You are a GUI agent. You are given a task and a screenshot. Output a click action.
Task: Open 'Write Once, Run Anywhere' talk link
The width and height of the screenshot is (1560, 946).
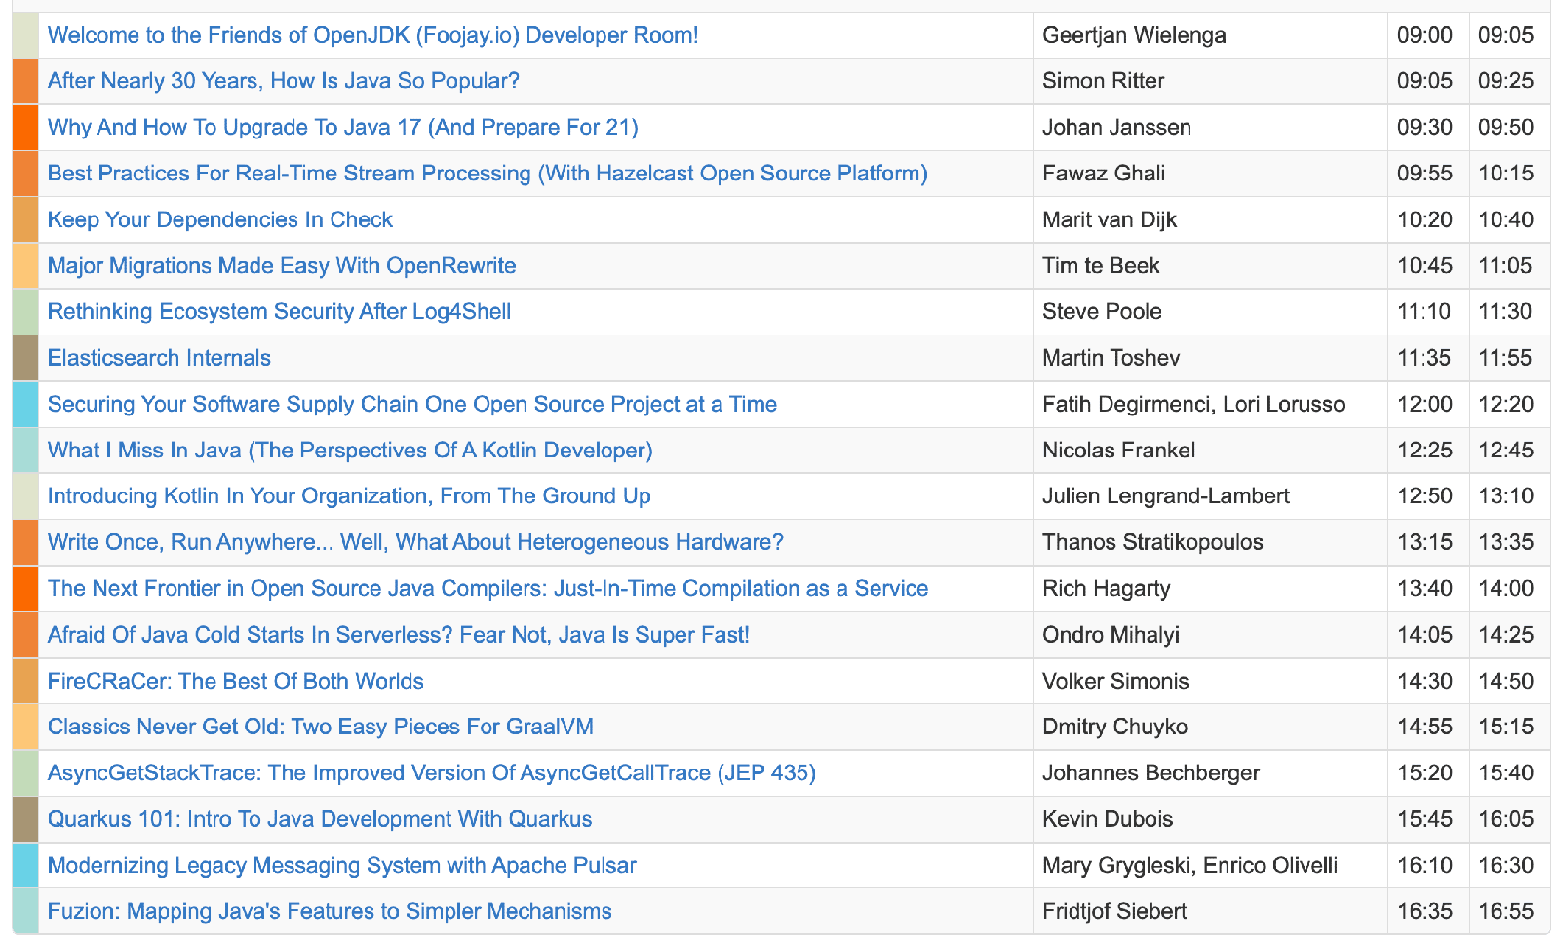point(415,542)
